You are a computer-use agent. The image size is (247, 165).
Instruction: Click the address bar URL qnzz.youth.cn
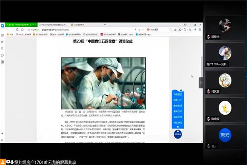pyautogui.click(x=56, y=30)
